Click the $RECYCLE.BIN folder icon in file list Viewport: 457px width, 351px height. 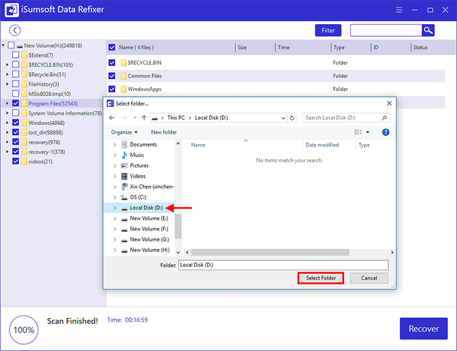(124, 63)
